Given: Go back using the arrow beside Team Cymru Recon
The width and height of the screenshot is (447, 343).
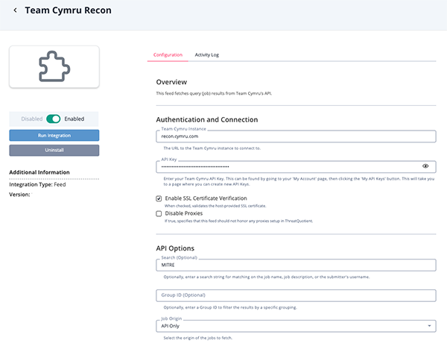Looking at the screenshot, I should tap(15, 10).
